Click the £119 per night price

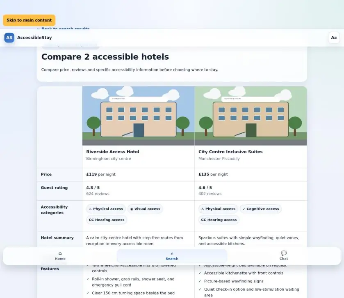(101, 175)
